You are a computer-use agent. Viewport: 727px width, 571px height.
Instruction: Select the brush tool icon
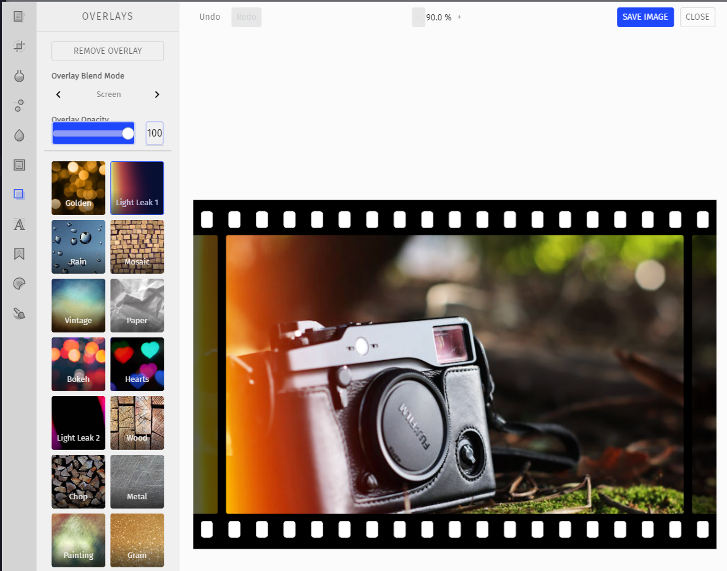tap(19, 313)
